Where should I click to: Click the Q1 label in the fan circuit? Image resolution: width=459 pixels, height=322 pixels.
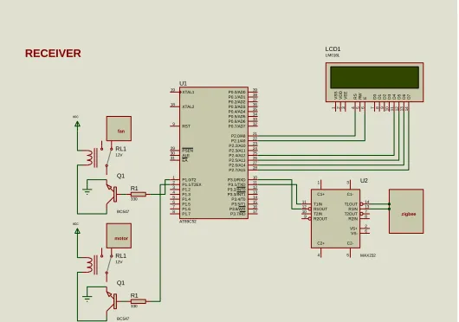pos(120,176)
